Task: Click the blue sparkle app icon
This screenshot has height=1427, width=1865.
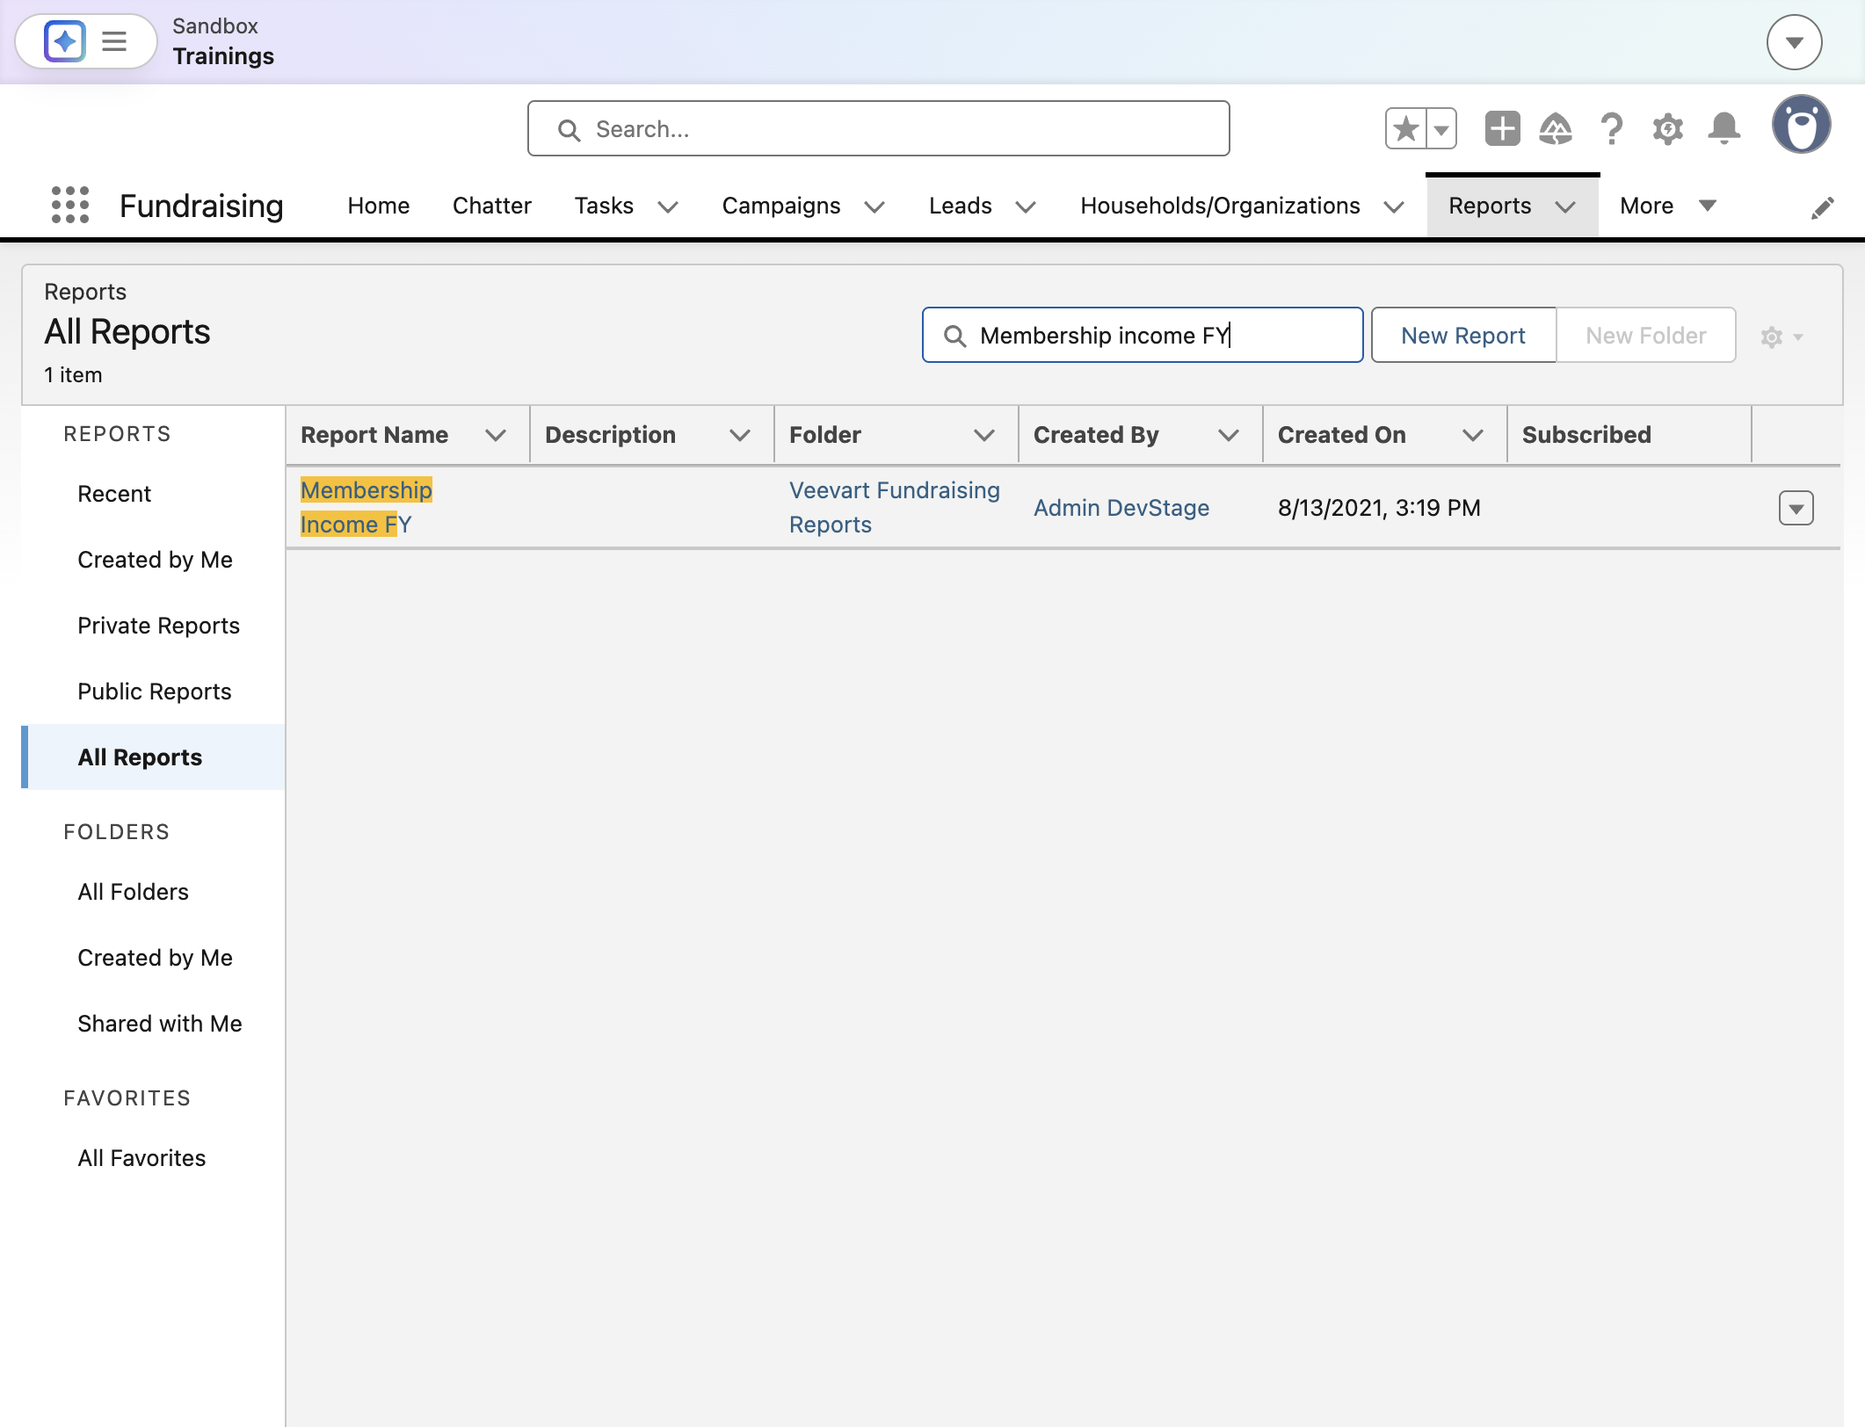Action: click(64, 41)
